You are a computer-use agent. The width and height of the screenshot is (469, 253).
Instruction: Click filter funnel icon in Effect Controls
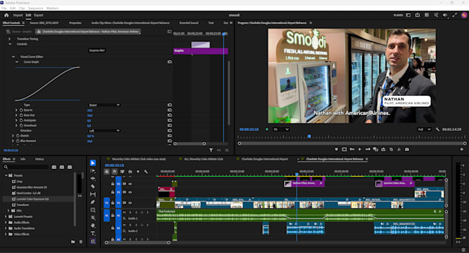coord(211,150)
